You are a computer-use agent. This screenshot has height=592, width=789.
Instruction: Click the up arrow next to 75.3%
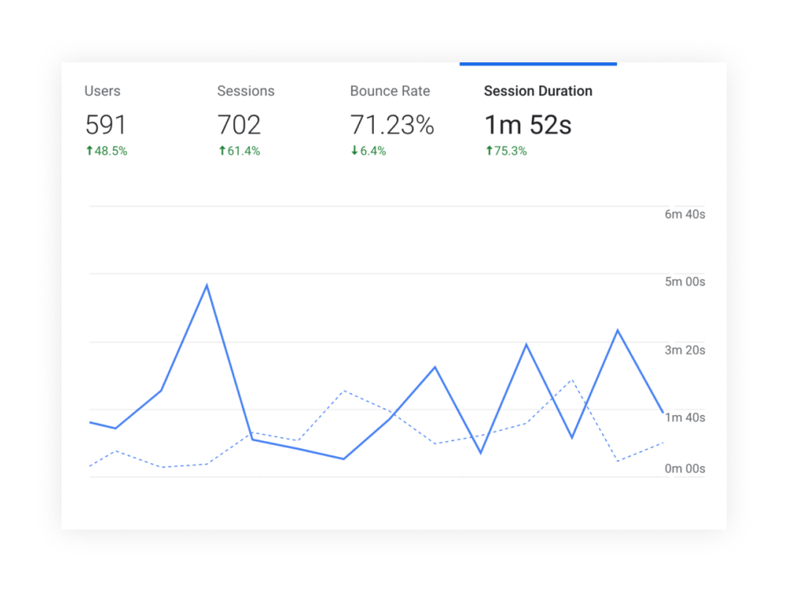[x=488, y=151]
